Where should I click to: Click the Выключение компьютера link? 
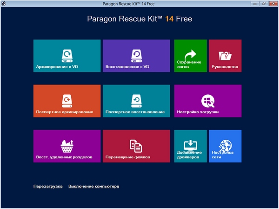[x=94, y=186]
